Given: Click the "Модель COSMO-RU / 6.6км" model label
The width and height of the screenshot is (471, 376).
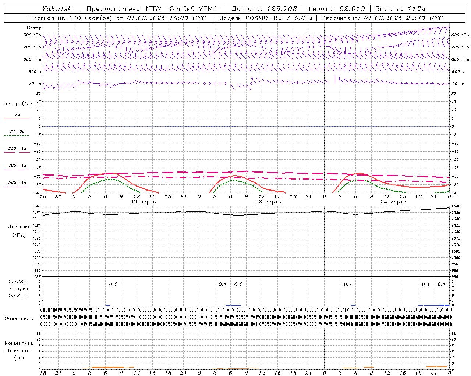Looking at the screenshot, I should click(265, 18).
